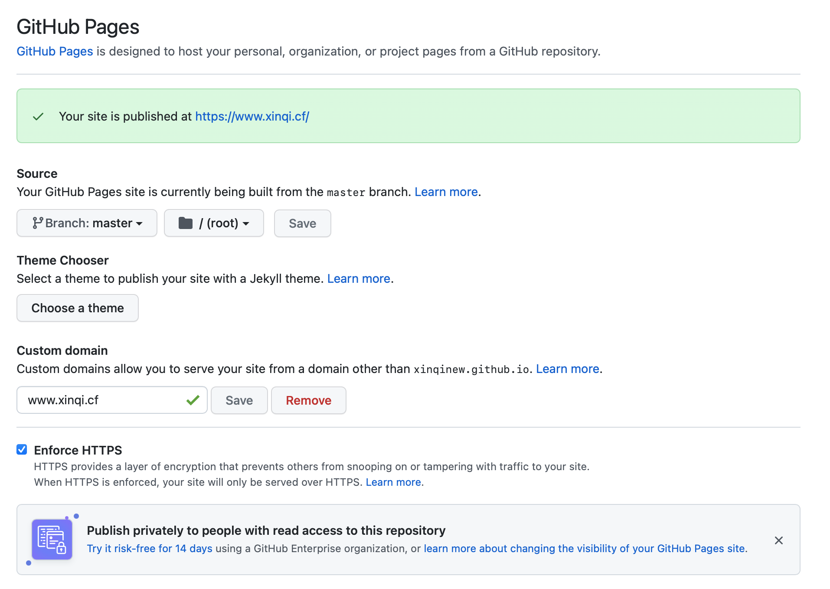Click the checkmark icon in published banner
Image resolution: width=830 pixels, height=589 pixels.
(x=38, y=116)
